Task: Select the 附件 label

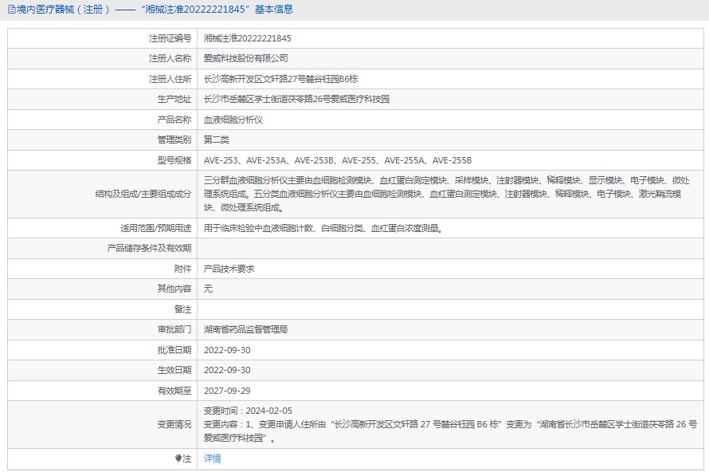Action: click(182, 269)
